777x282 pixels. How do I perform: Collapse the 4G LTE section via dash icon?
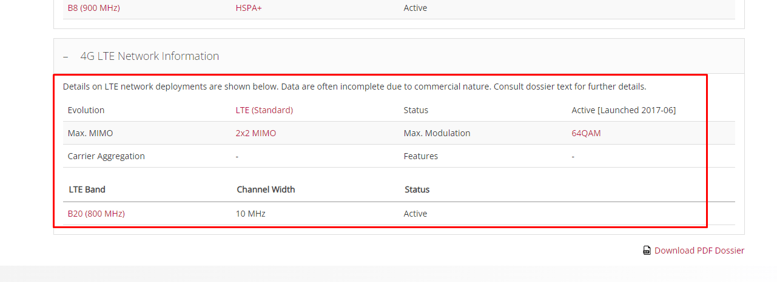click(66, 56)
